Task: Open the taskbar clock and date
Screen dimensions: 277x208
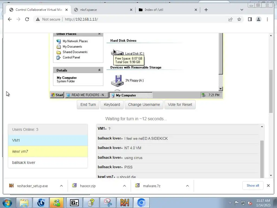Action: click(263, 203)
